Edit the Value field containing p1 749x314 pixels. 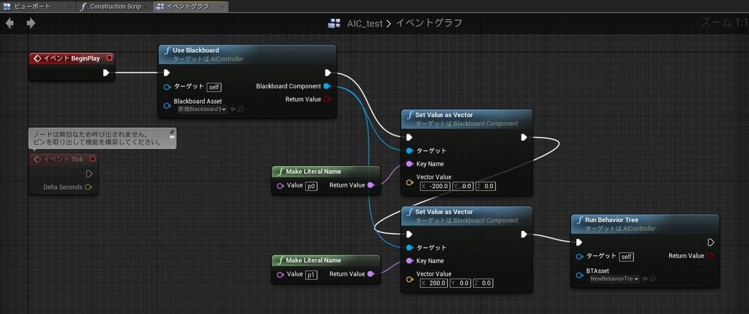coord(311,274)
